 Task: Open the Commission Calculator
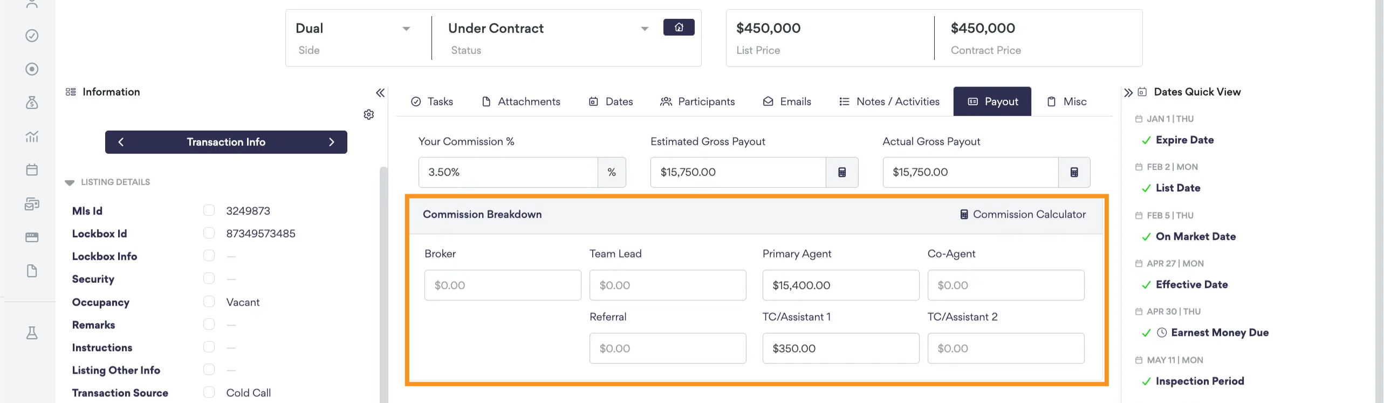(x=1023, y=214)
